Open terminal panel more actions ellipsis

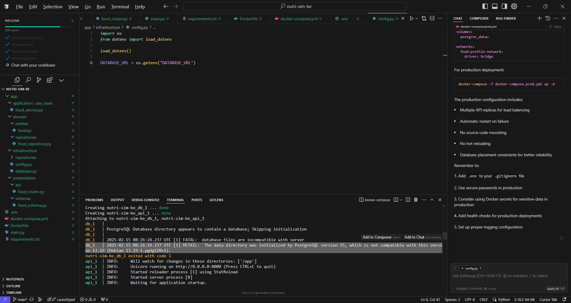coord(424,200)
